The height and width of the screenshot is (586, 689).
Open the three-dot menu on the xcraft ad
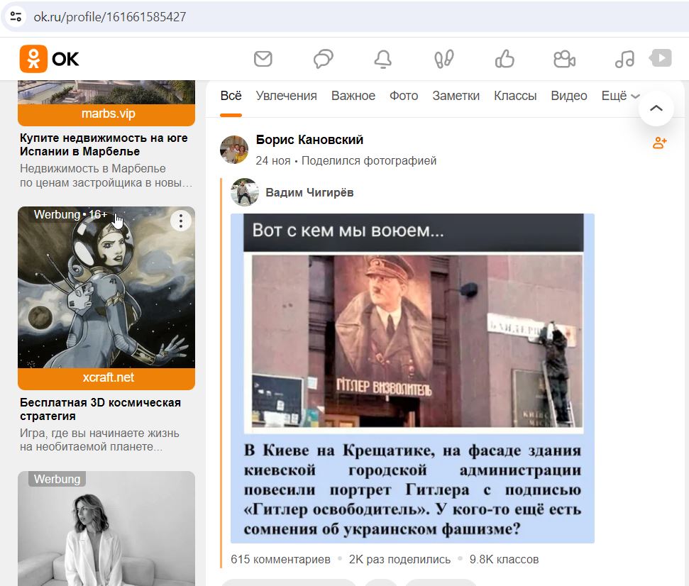[x=180, y=221]
